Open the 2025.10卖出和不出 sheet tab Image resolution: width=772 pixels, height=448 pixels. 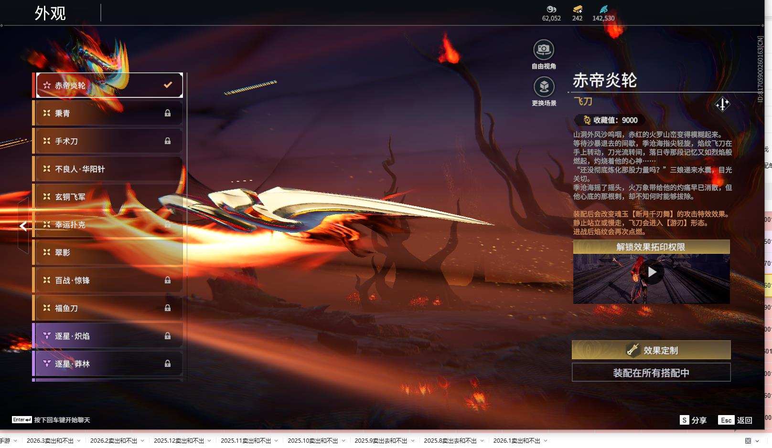[x=313, y=441]
